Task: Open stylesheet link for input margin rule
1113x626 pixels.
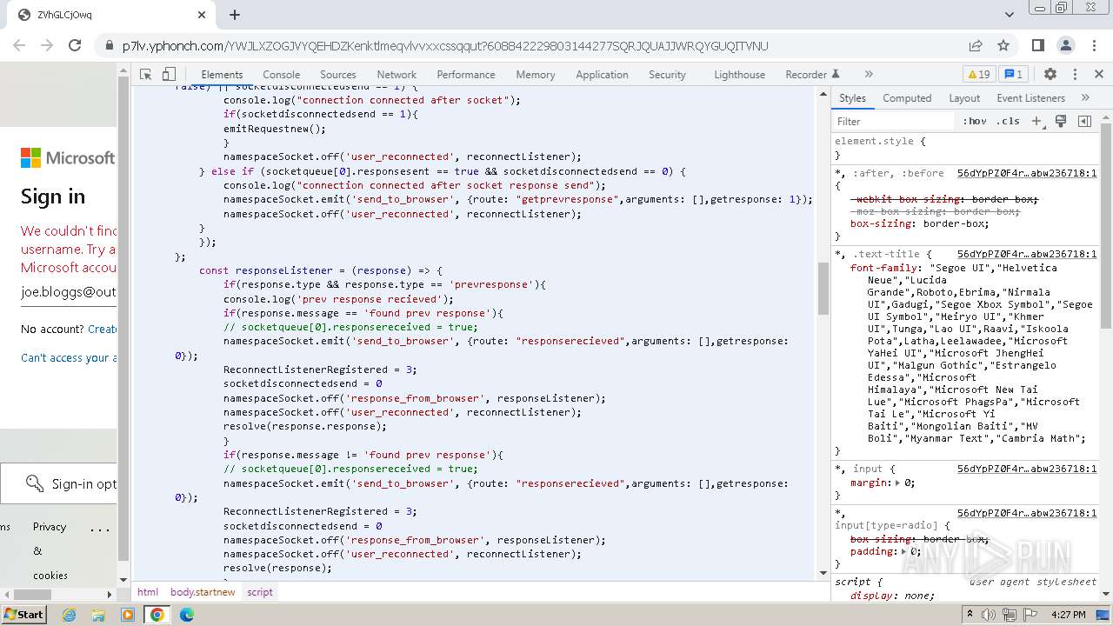Action: coord(1027,469)
